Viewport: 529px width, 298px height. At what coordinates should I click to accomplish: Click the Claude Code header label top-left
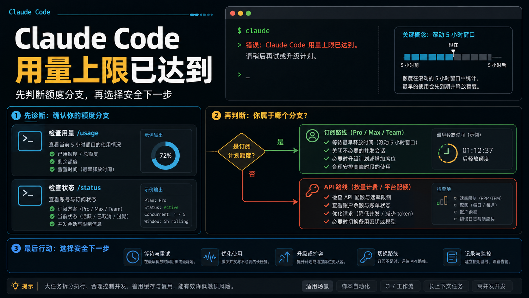tap(29, 12)
